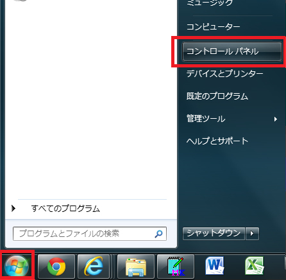Open コンピューター
Viewport: 286px width, 280px height.
[x=213, y=27]
